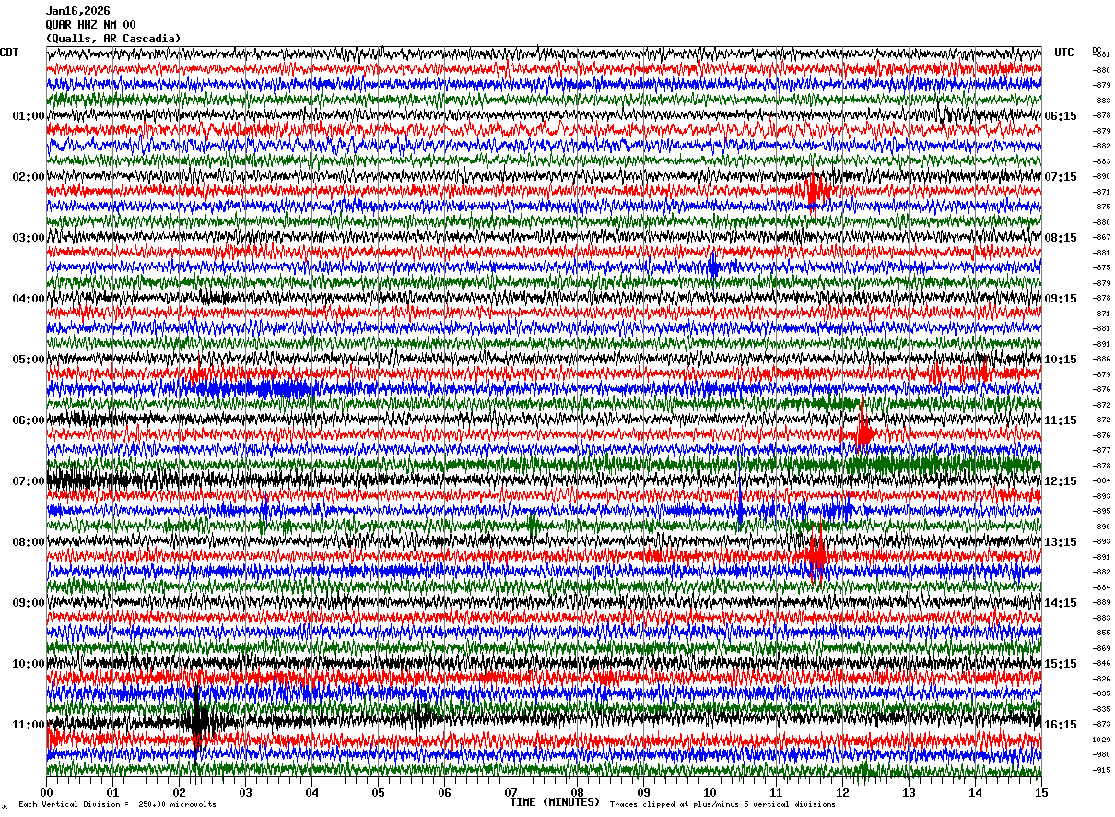This screenshot has height=817, width=1115.
Task: Click the 11:15 UTC time label
Action: (1062, 420)
